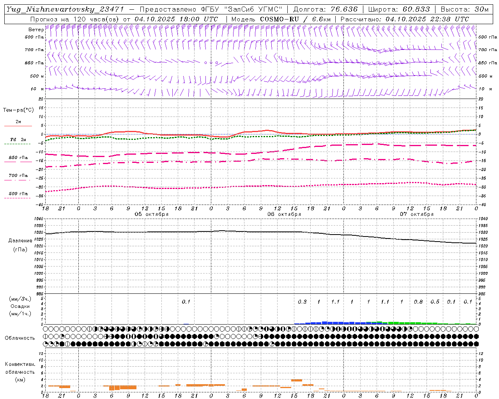
Task: Click the 700 гПа temperature legend entry
Action: pyautogui.click(x=18, y=176)
